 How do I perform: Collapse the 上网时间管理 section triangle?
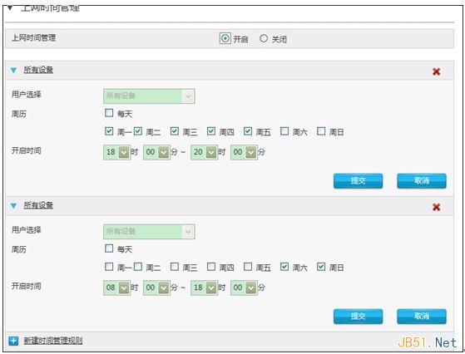click(10, 8)
